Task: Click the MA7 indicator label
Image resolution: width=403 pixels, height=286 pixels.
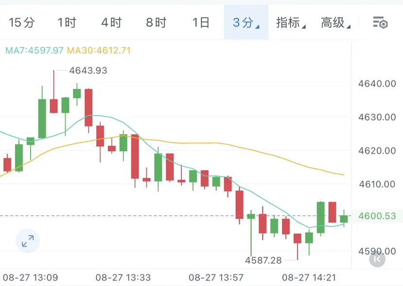Action: tap(34, 50)
